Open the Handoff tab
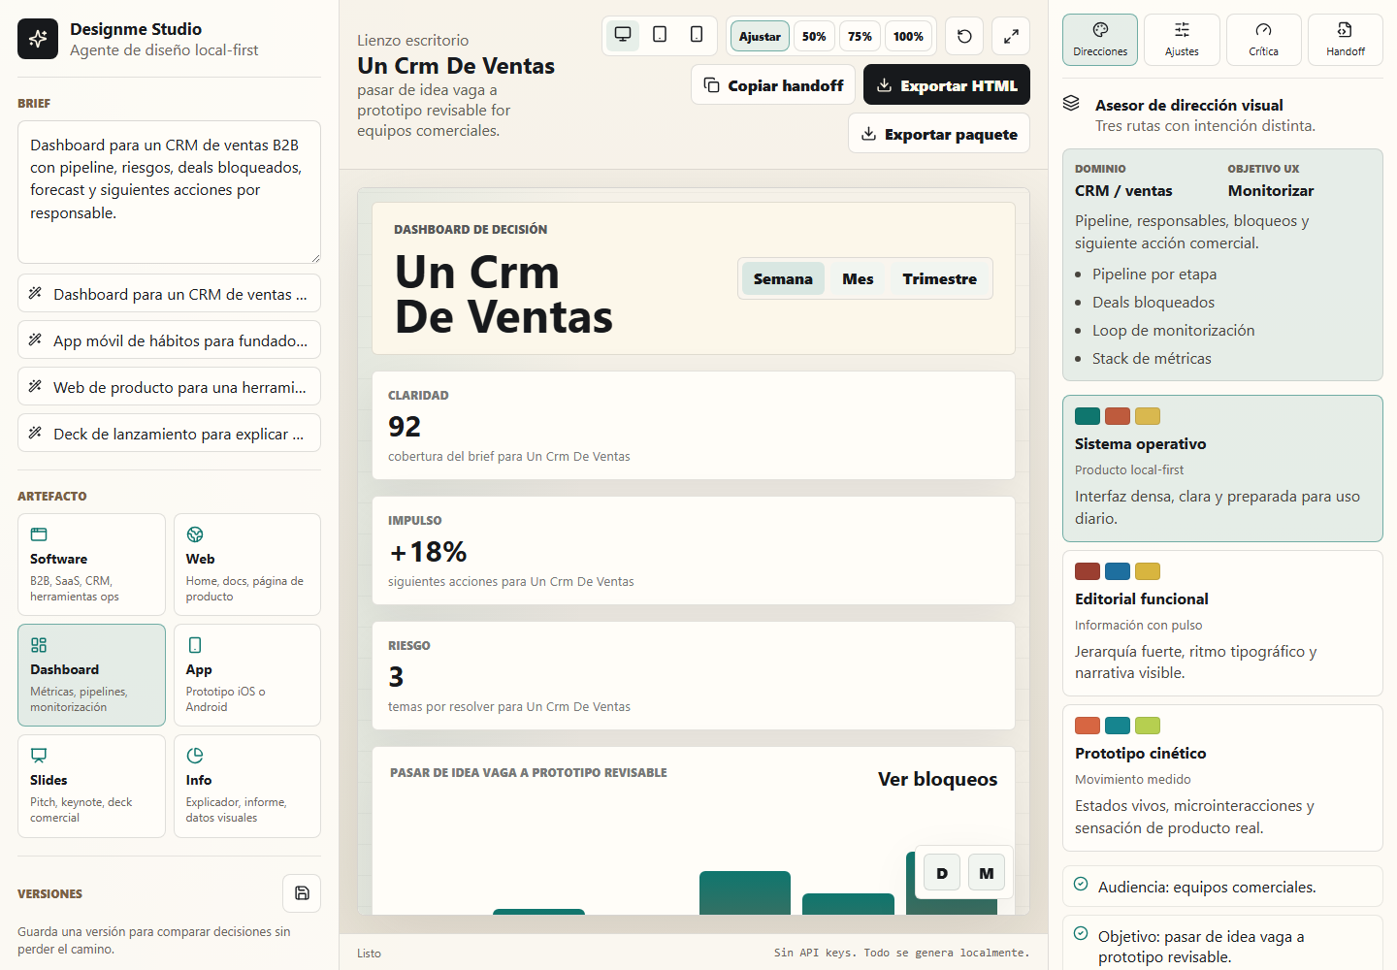The height and width of the screenshot is (970, 1397). coord(1346,40)
